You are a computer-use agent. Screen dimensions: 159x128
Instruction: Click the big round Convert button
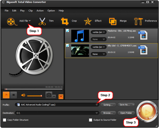147,112
